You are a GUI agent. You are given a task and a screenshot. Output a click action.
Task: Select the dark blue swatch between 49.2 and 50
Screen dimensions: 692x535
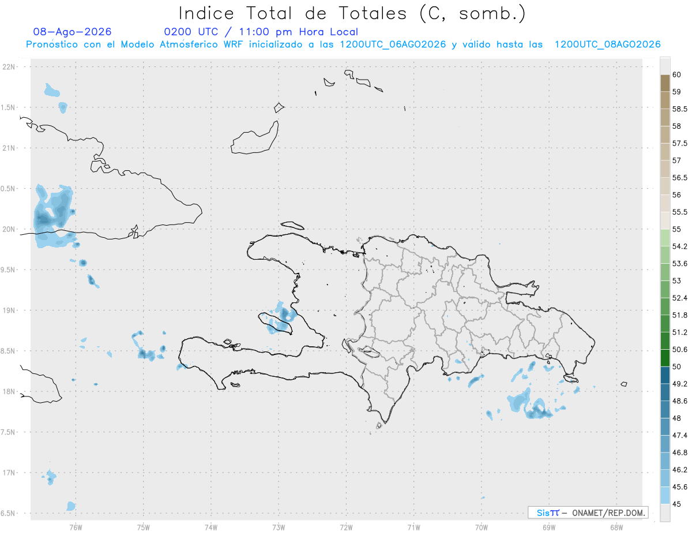(665, 375)
